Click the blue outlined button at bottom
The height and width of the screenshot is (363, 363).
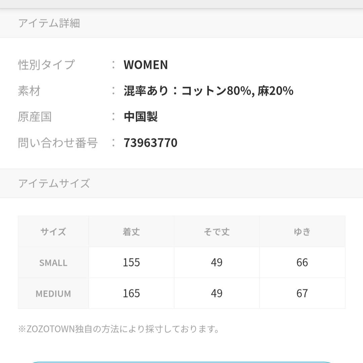(x=182, y=362)
